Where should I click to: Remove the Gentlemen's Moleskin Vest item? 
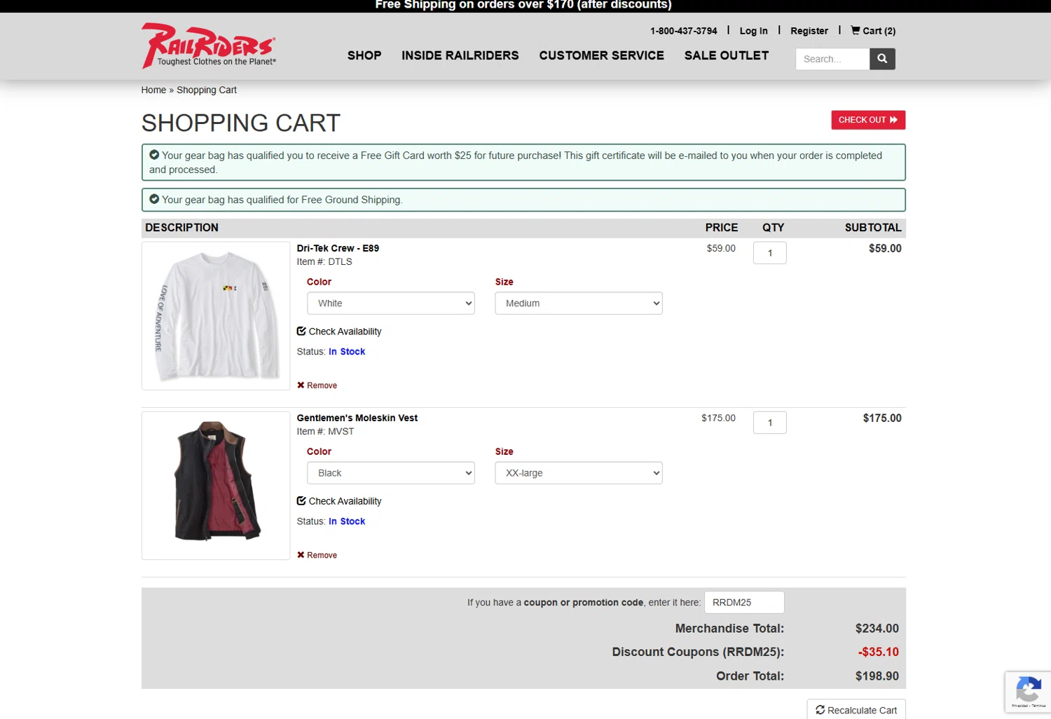tap(317, 555)
